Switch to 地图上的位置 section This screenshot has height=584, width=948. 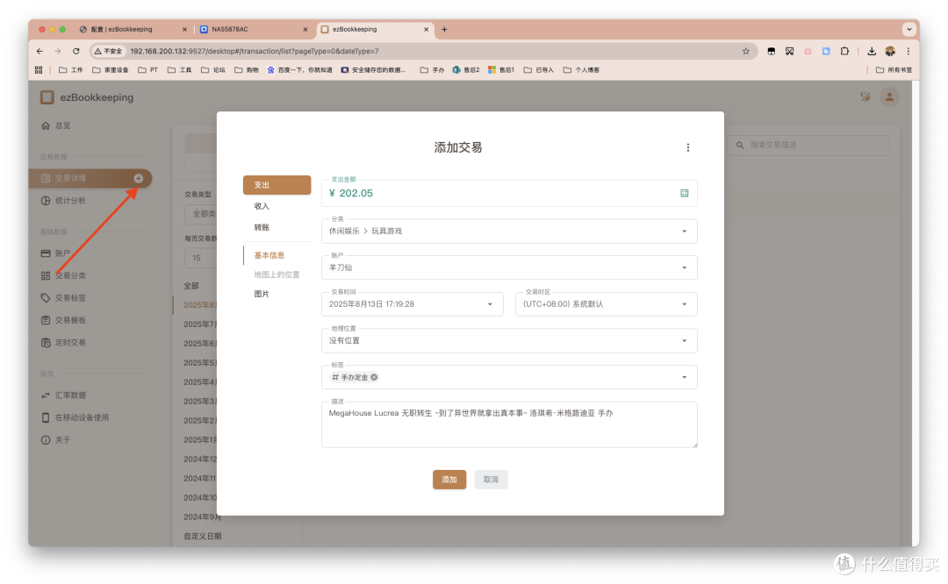tap(276, 274)
